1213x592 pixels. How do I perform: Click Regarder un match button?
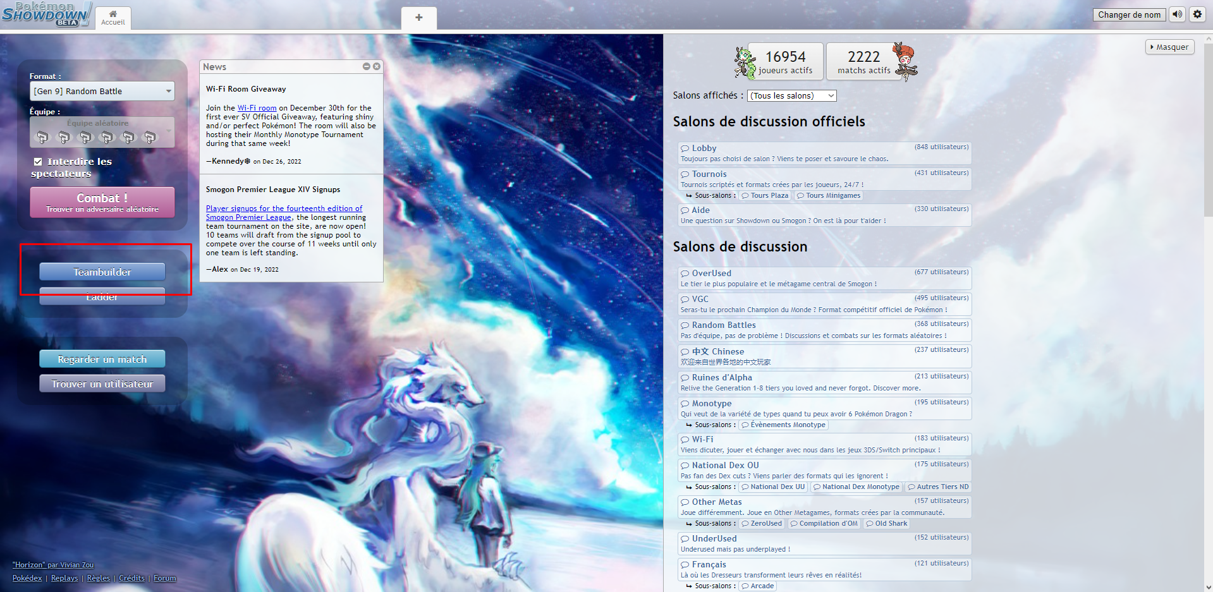coord(102,359)
